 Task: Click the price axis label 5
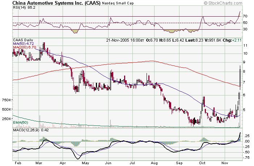pos(244,110)
